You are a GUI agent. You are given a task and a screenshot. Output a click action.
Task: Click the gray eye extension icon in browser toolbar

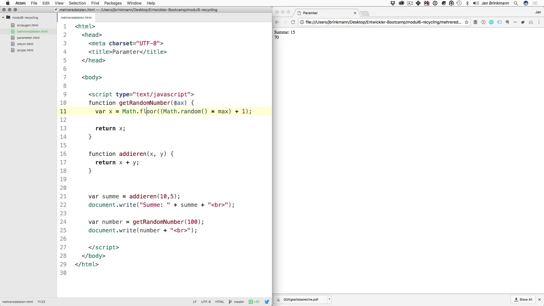(515, 22)
